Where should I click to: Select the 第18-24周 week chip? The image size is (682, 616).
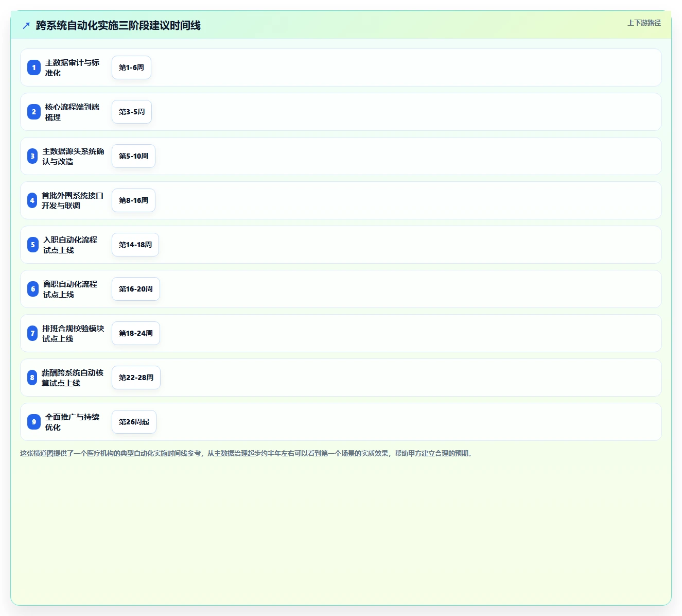136,333
